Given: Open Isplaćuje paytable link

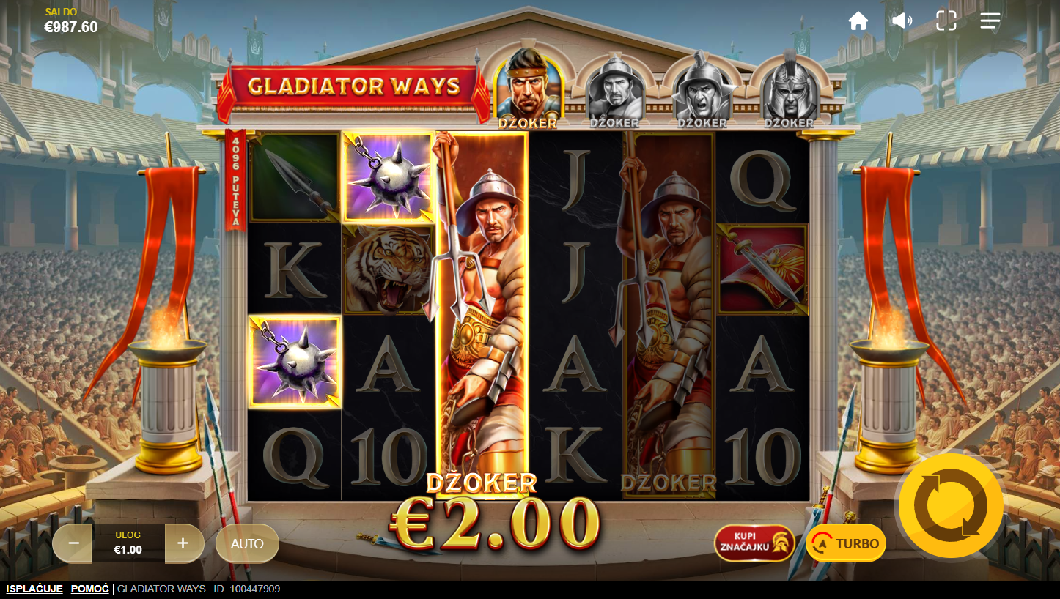Looking at the screenshot, I should click(34, 589).
